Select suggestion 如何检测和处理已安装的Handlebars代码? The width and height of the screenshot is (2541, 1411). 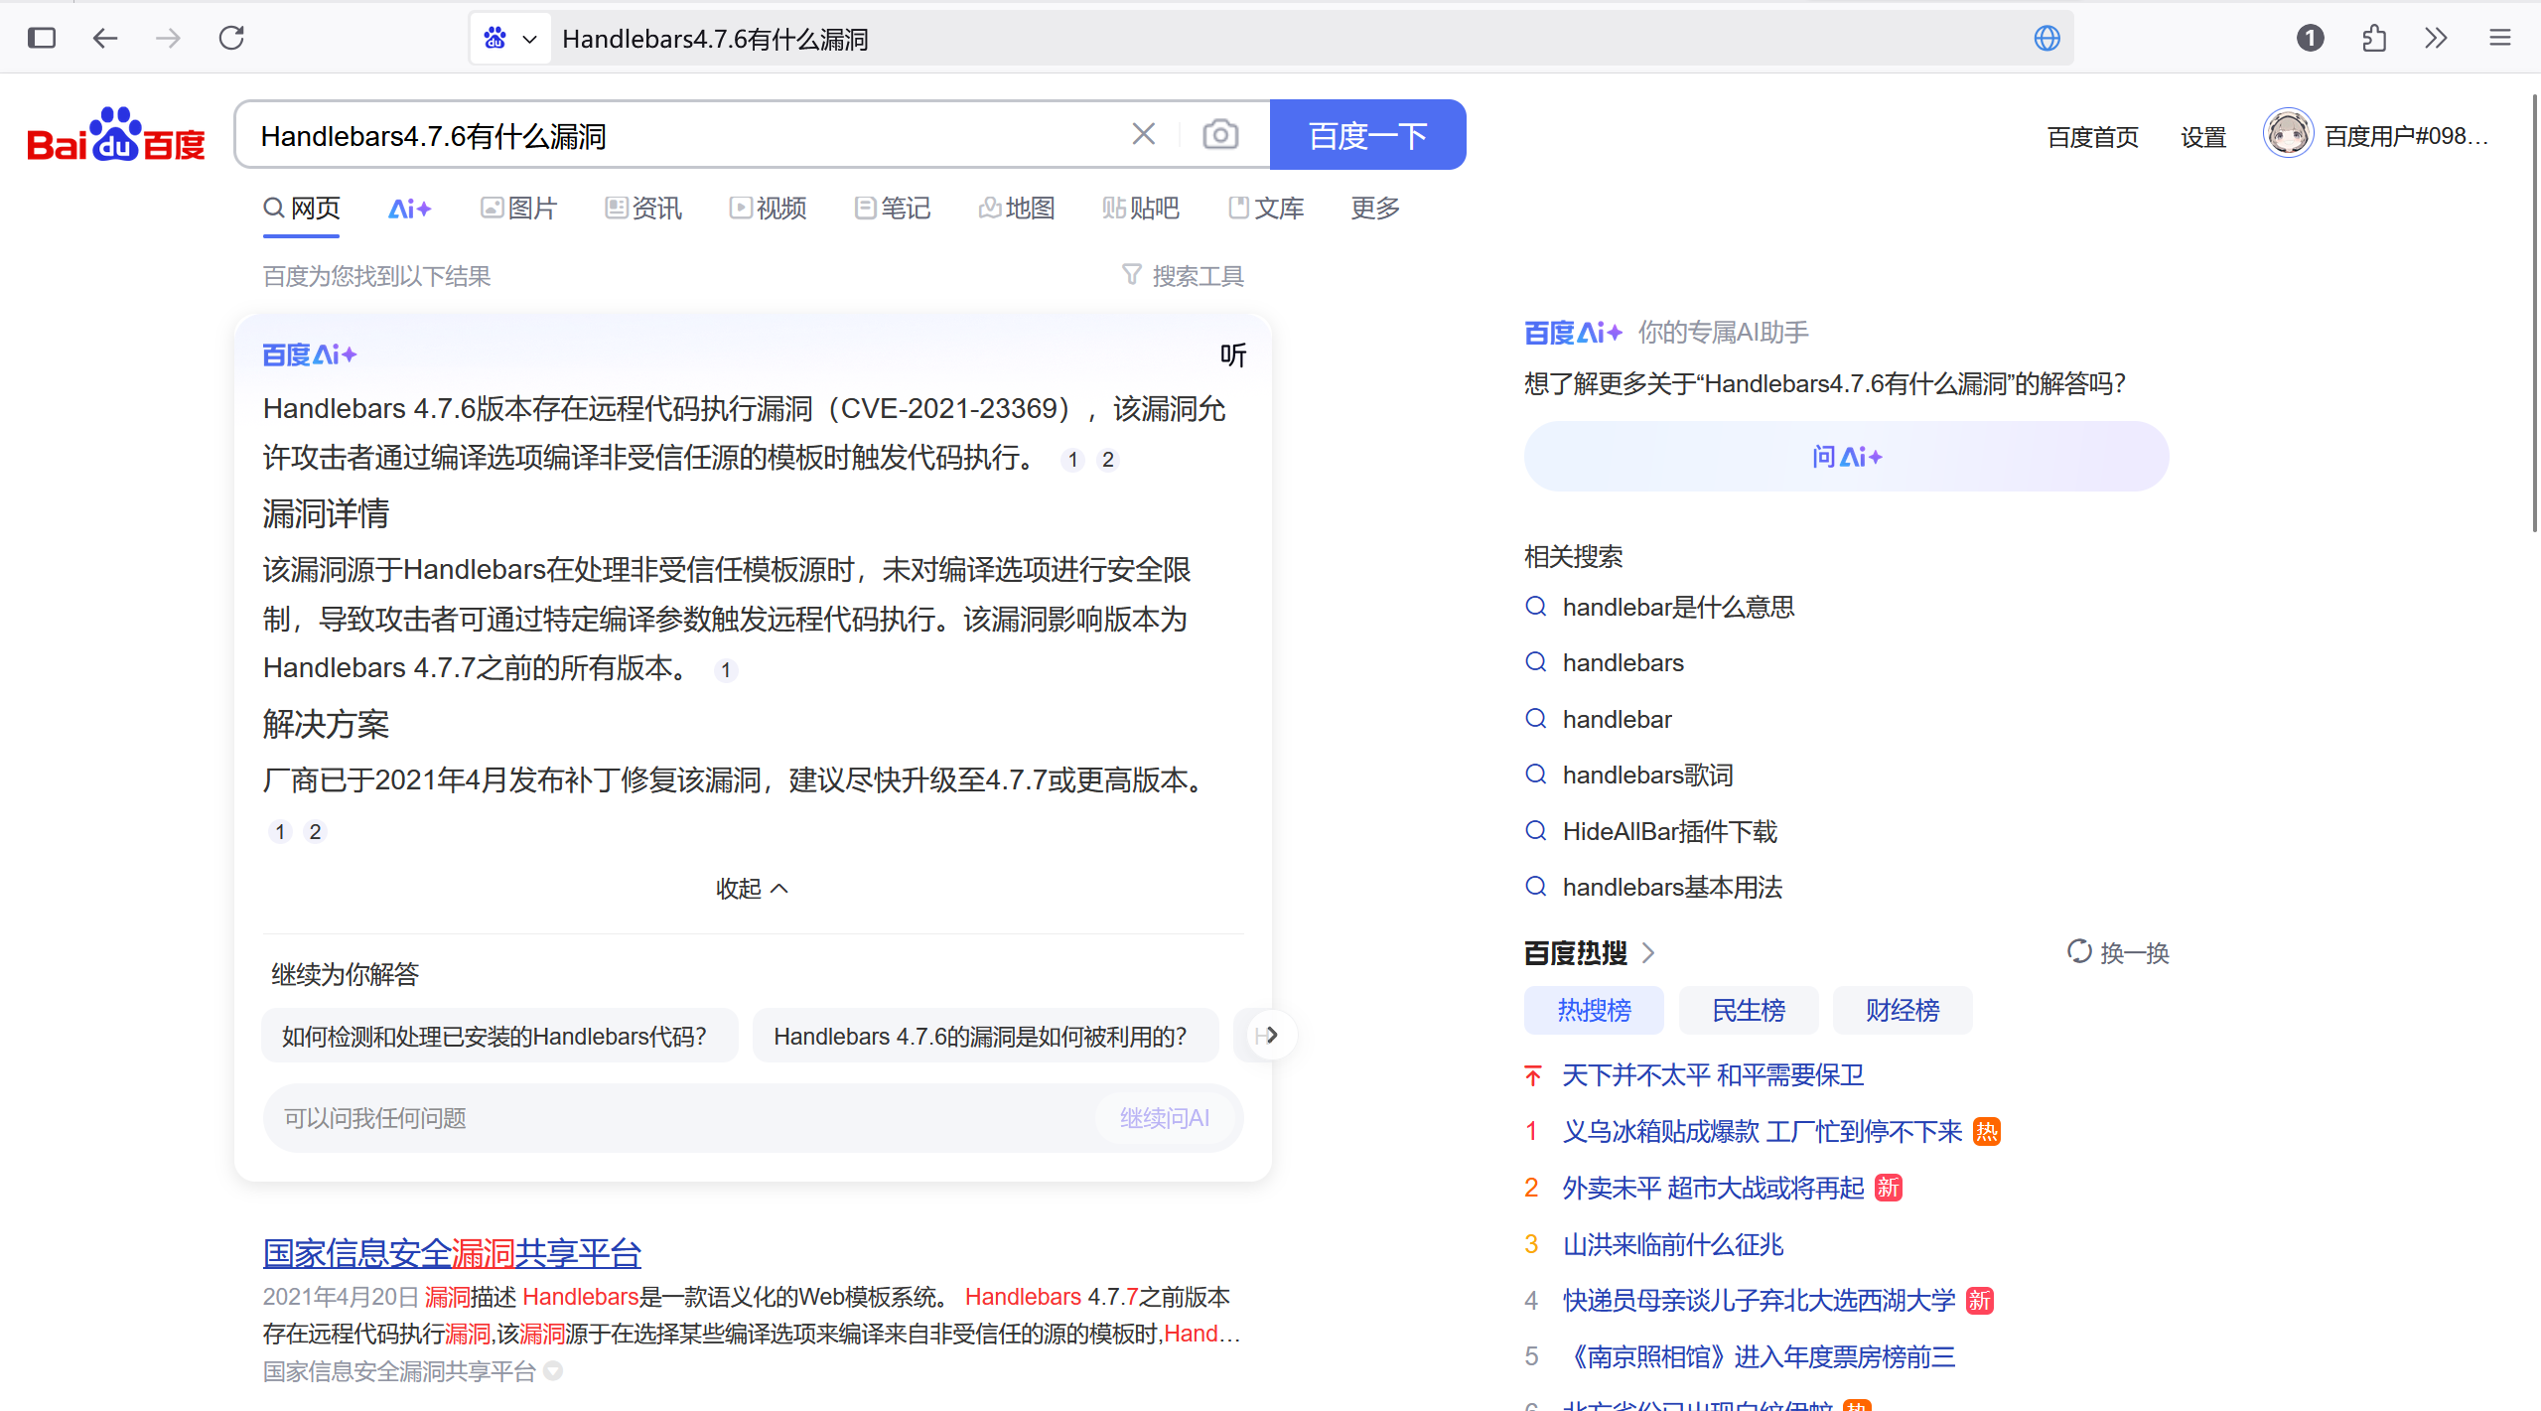(499, 1036)
